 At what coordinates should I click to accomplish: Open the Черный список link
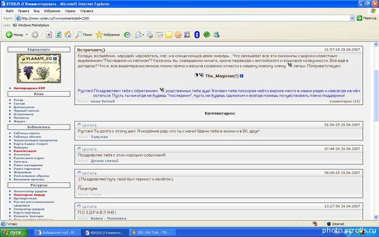point(26,111)
